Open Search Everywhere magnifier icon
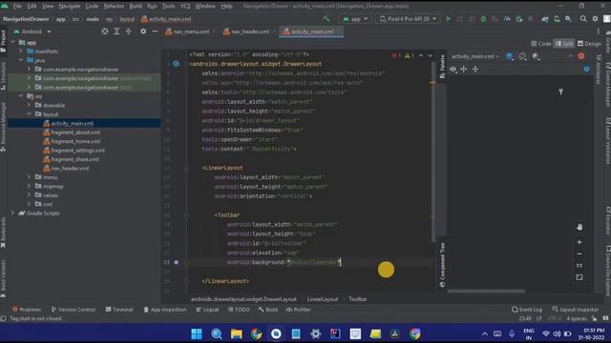This screenshot has height=343, width=611. pyautogui.click(x=583, y=19)
